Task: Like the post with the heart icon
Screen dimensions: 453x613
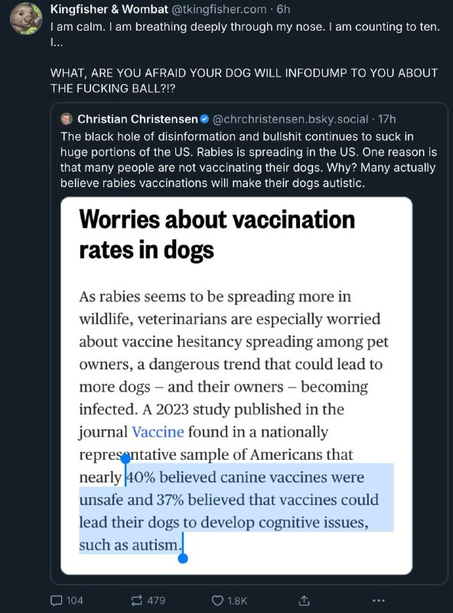Action: coord(217,601)
